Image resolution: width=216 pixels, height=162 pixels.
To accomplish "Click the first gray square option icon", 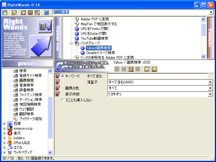I will tap(117, 69).
